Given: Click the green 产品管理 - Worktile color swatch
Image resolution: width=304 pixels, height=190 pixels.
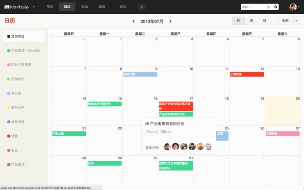Looking at the screenshot, I should [x=9, y=50].
